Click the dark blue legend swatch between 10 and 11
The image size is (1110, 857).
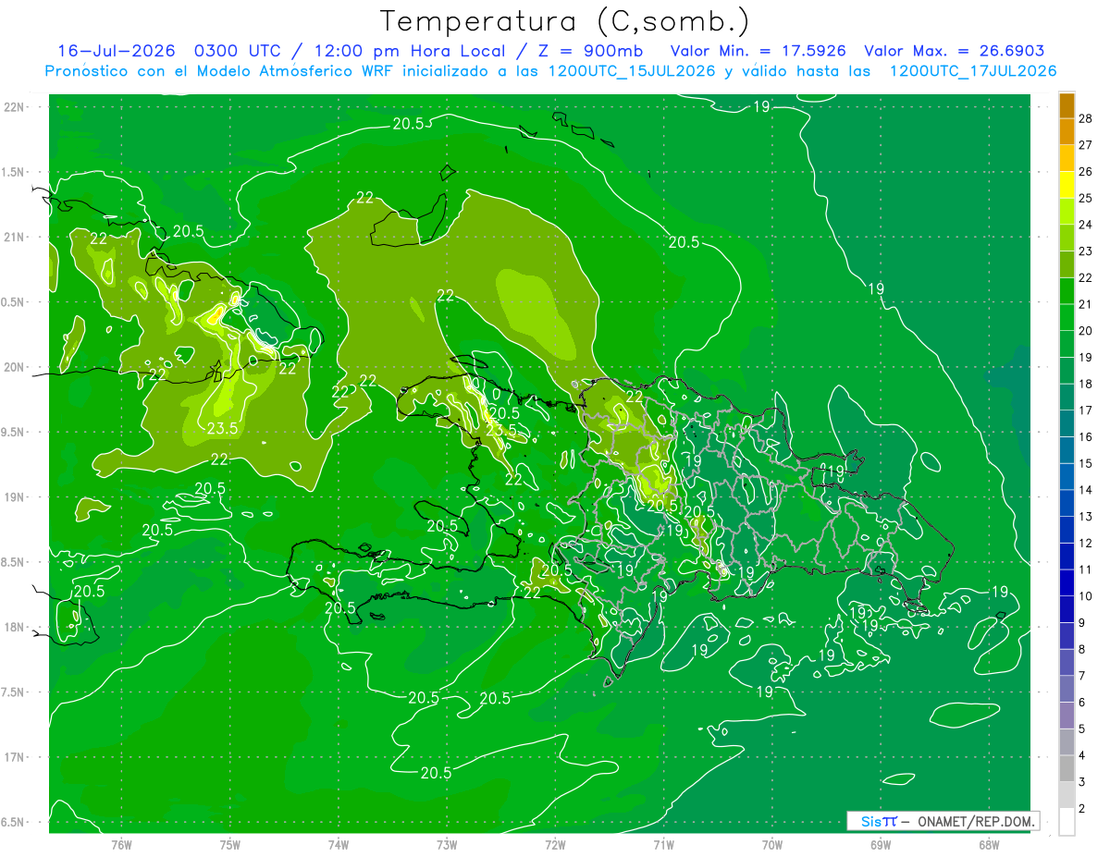click(x=1067, y=582)
